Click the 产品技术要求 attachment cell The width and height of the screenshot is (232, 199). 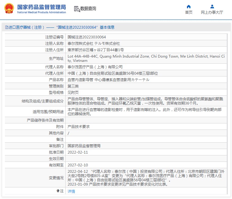pos(79,126)
